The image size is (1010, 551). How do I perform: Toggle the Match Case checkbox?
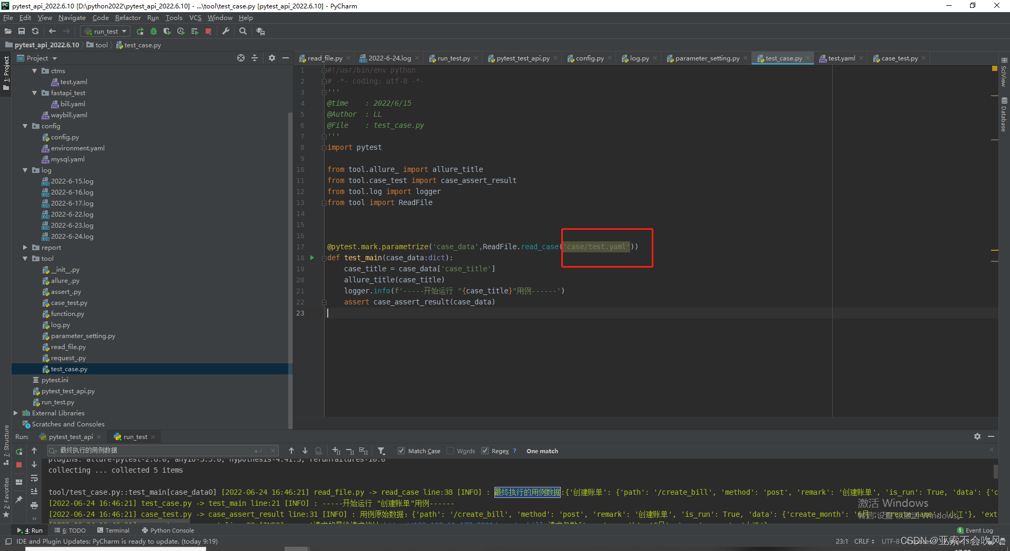click(x=401, y=451)
